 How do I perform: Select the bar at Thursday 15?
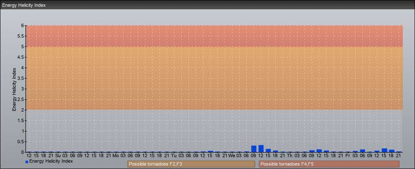(326, 151)
